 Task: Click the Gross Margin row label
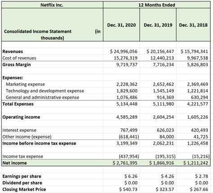pos(17,65)
